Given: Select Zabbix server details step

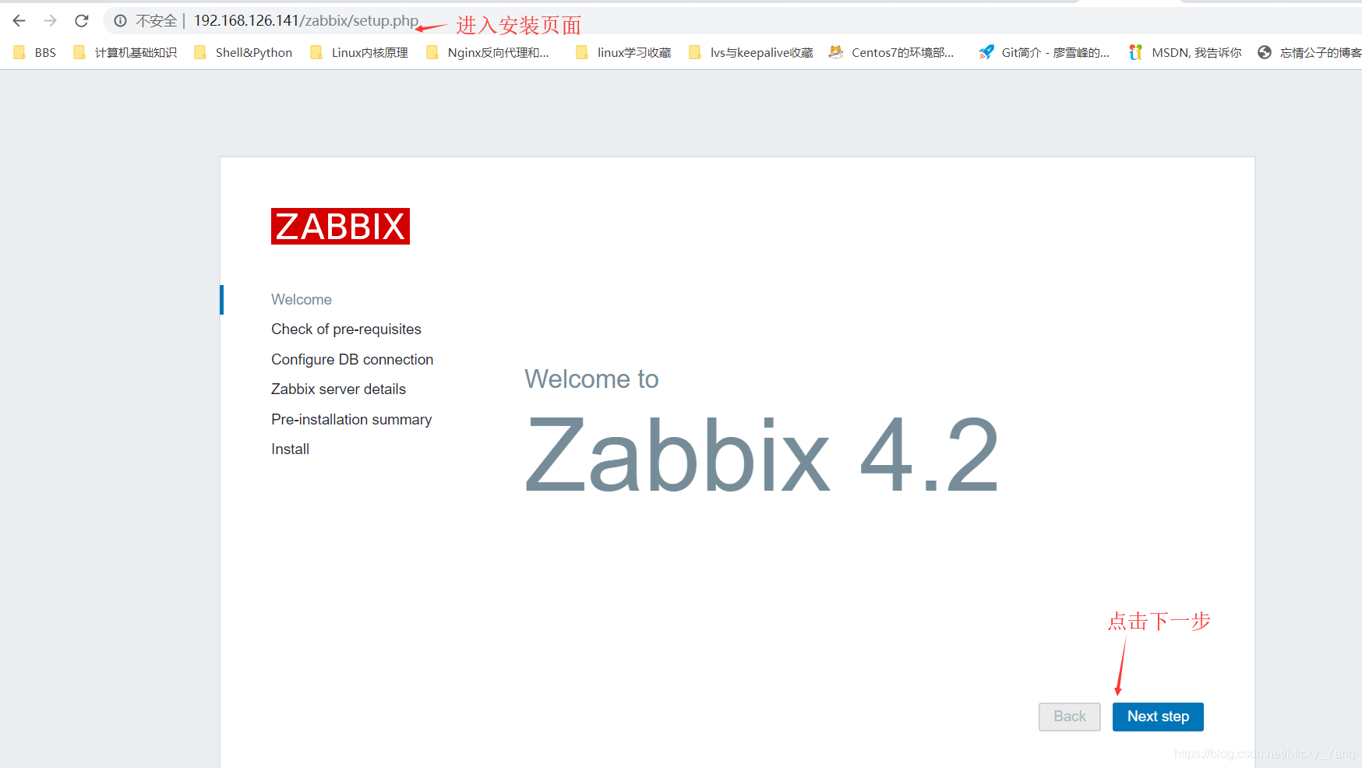Looking at the screenshot, I should (x=338, y=389).
